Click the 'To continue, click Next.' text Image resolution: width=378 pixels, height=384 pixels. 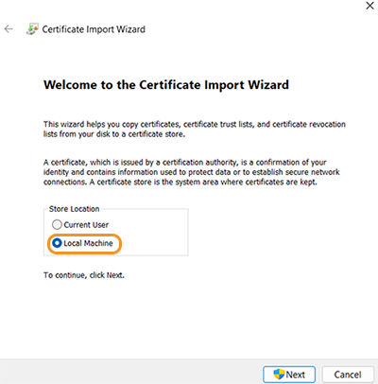(84, 275)
